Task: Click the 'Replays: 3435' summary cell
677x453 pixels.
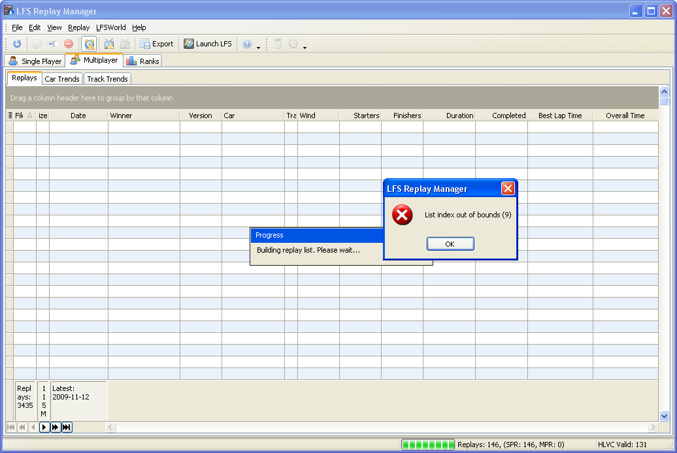Action: point(25,400)
